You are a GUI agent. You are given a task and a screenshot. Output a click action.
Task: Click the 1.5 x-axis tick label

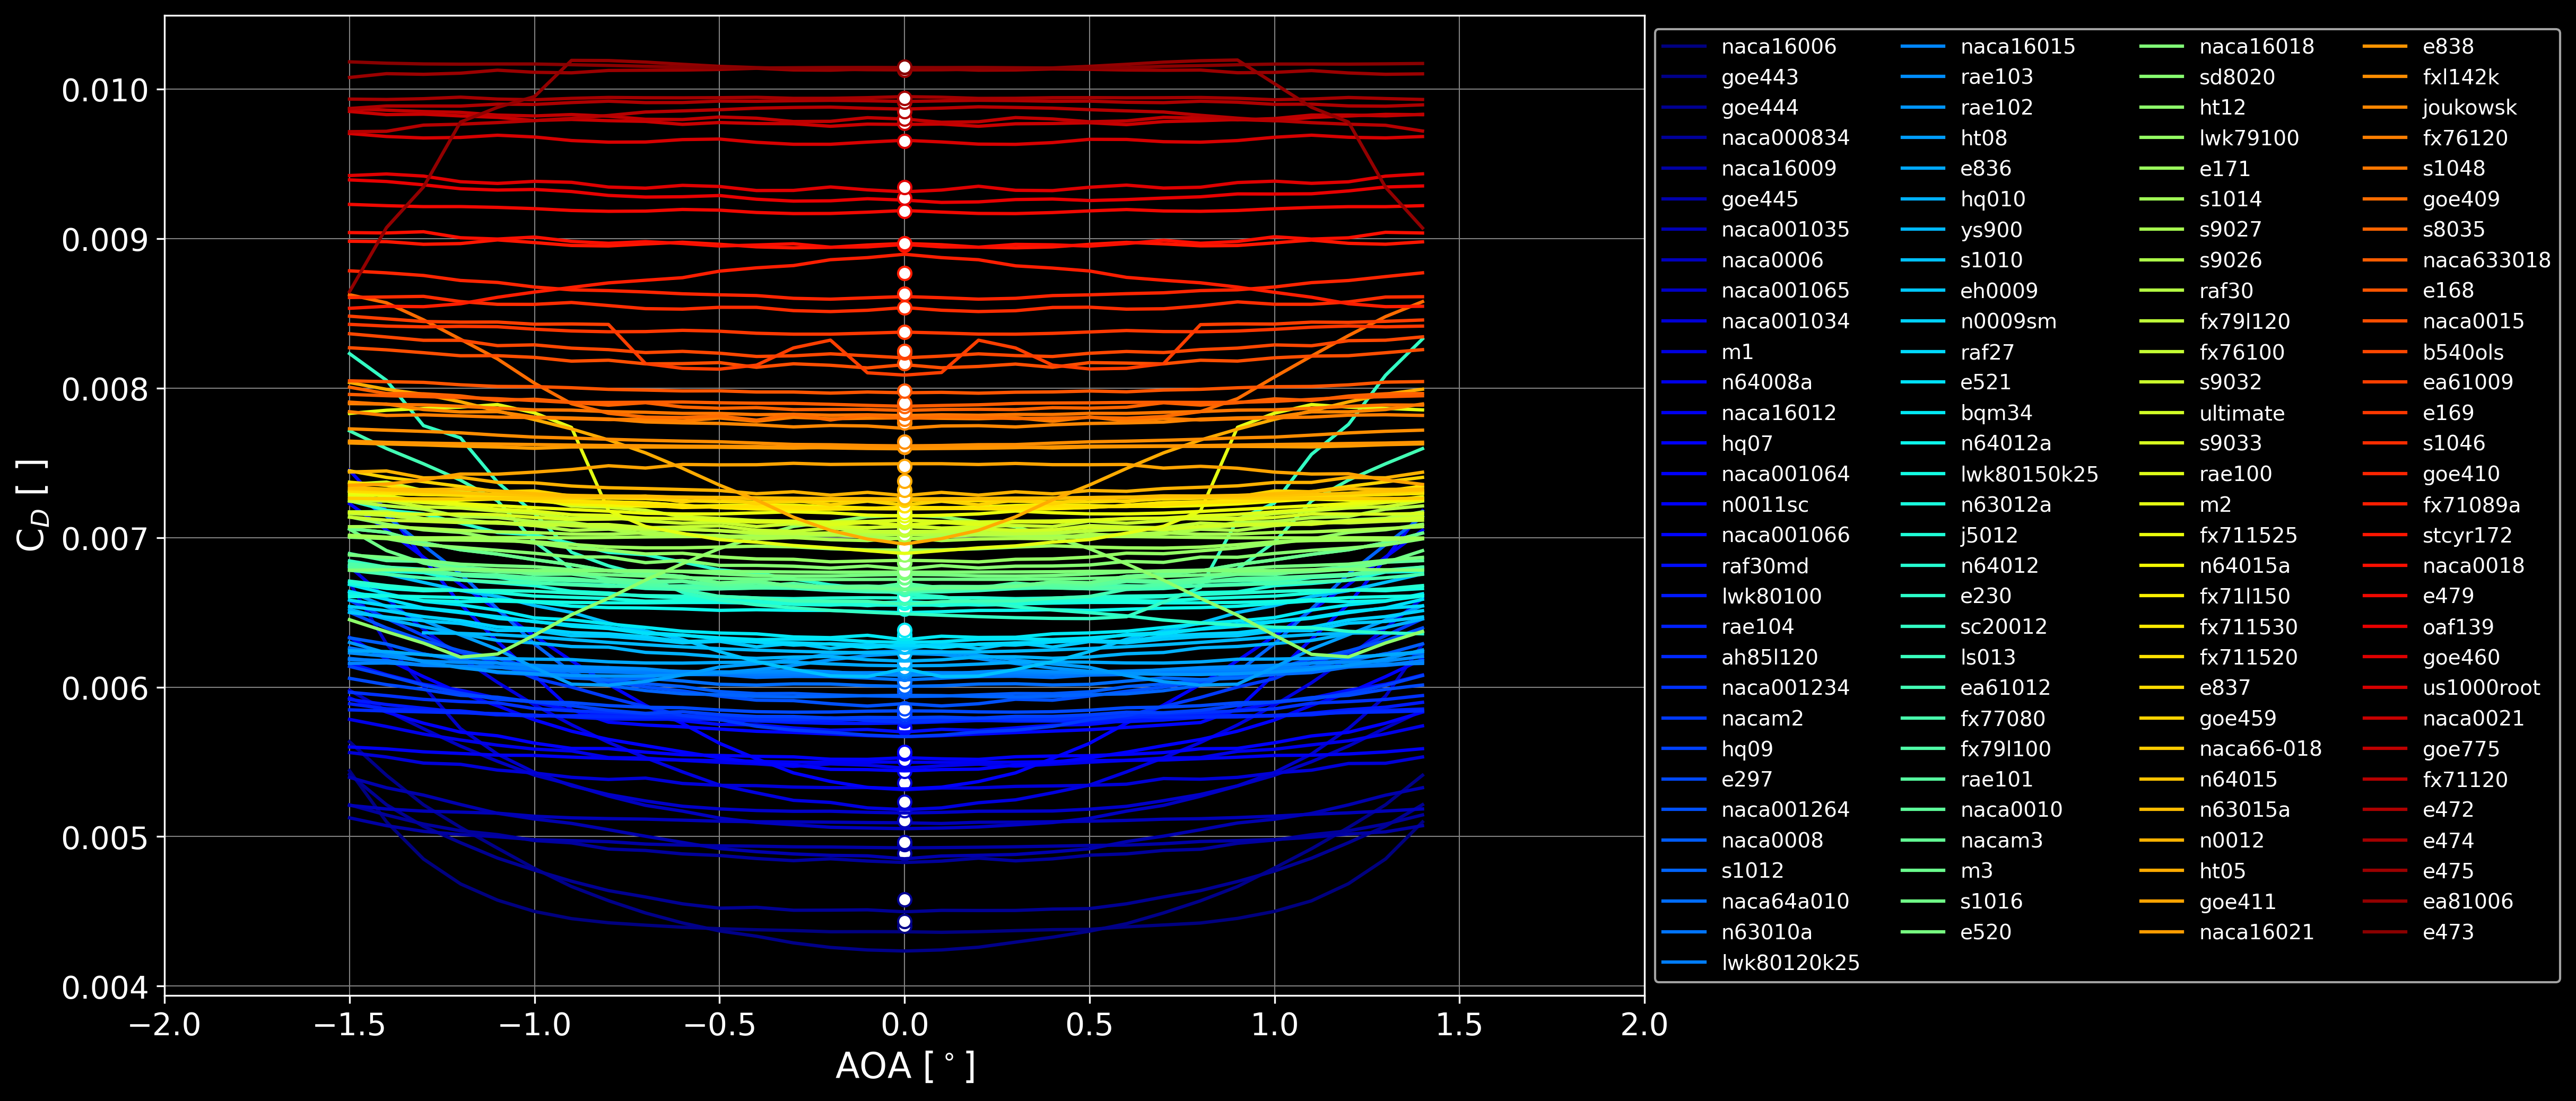(1459, 1025)
